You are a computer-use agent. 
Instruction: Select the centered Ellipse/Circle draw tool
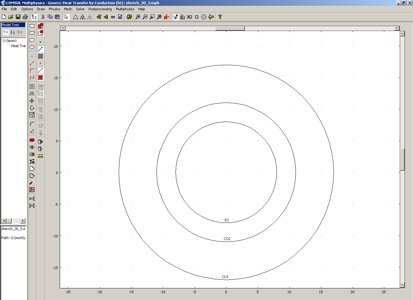coord(32,47)
